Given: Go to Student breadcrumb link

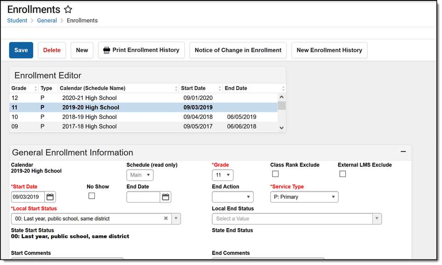Looking at the screenshot, I should tap(17, 21).
